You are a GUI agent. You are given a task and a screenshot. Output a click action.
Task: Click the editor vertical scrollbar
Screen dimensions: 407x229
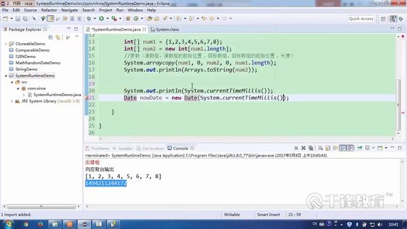coord(399,104)
